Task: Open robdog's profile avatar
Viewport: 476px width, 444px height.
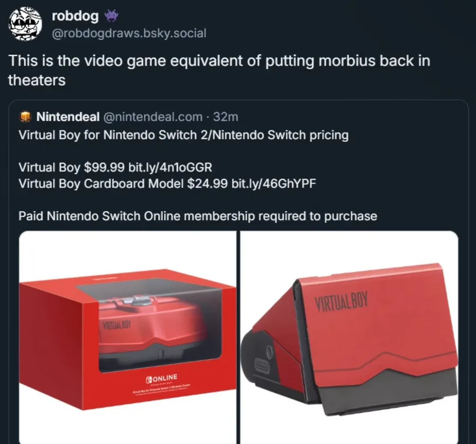Action: click(x=25, y=24)
